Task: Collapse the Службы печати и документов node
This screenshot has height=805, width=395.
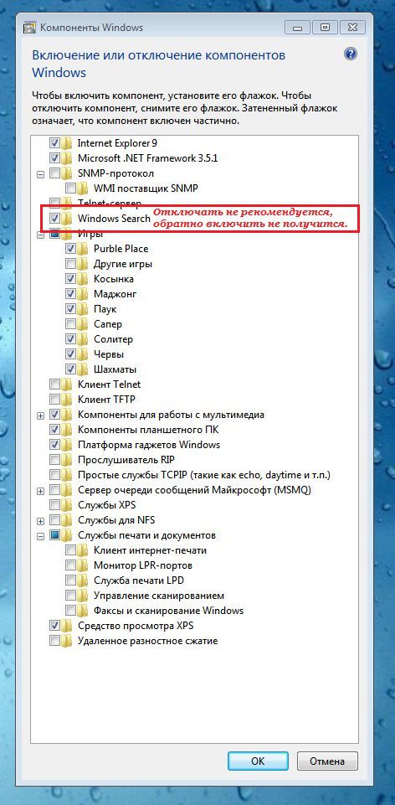Action: click(x=40, y=536)
